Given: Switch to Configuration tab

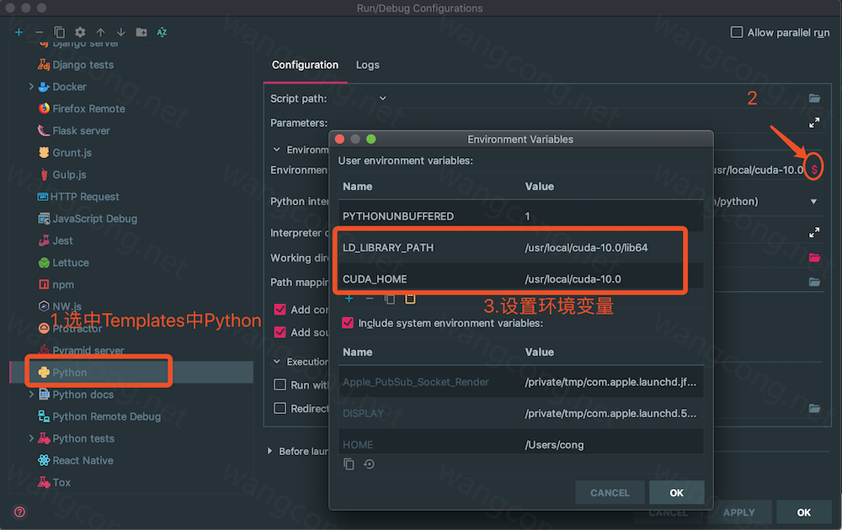Looking at the screenshot, I should (x=305, y=65).
